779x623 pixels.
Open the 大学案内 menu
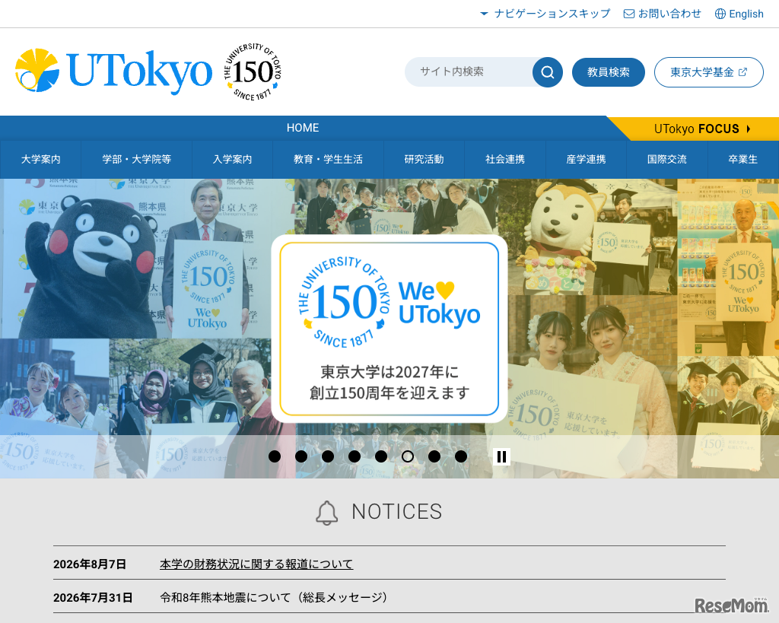(41, 160)
